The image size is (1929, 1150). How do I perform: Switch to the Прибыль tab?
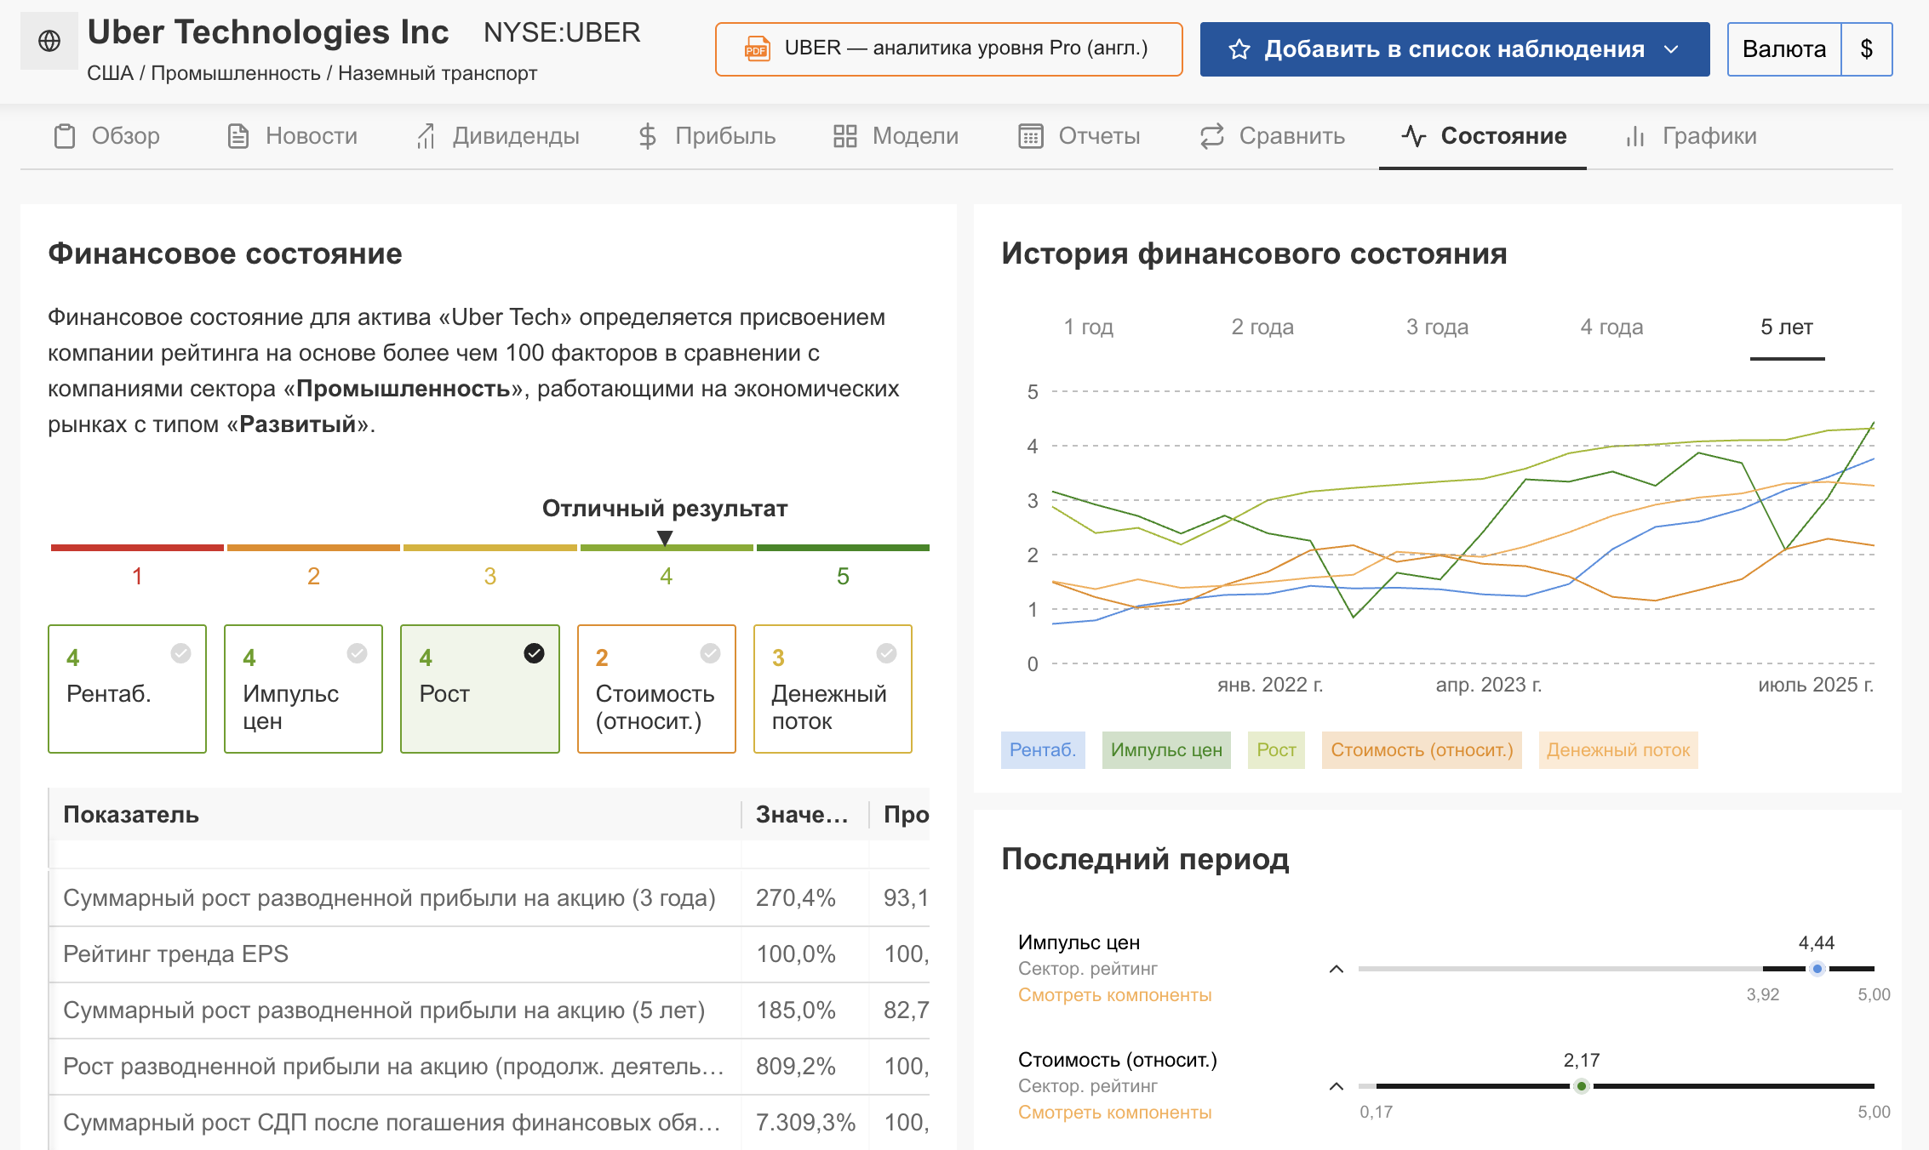tap(707, 136)
